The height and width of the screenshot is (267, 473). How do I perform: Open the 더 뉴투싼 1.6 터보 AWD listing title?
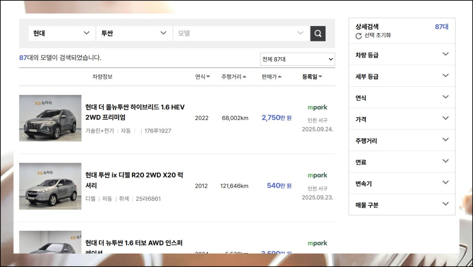tap(134, 247)
